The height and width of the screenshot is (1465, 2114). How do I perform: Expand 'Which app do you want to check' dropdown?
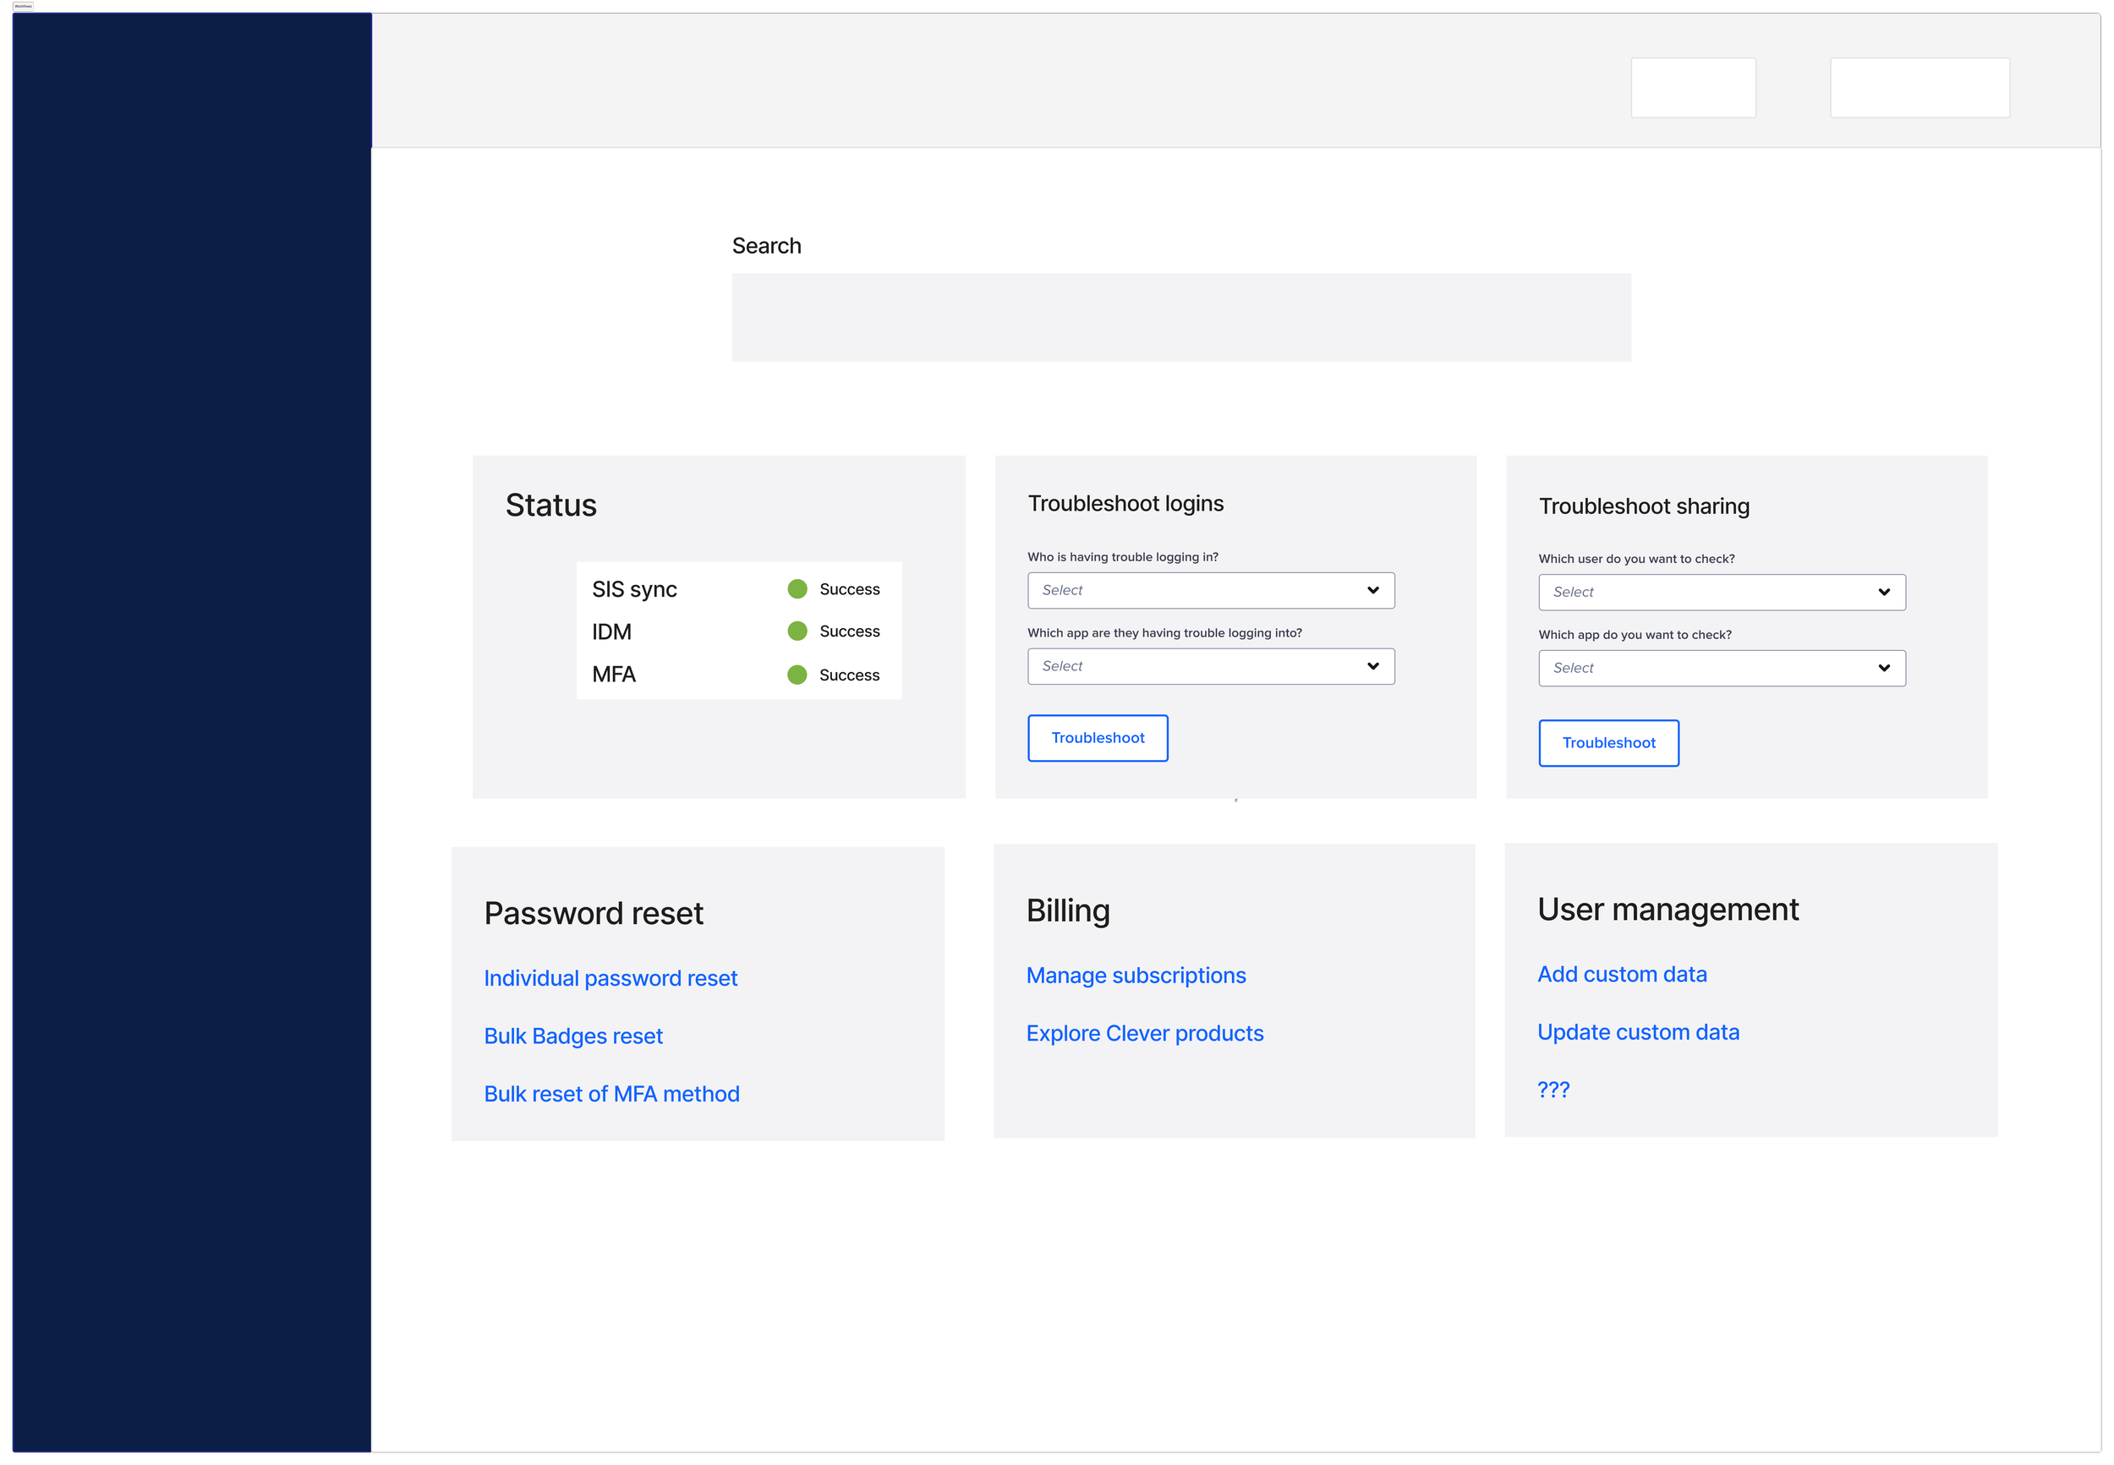1721,668
